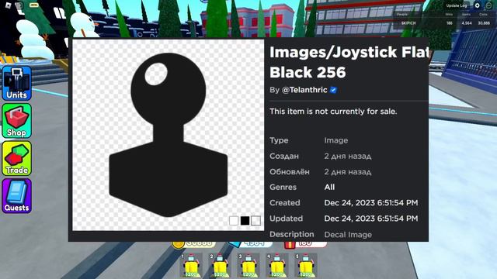Click the joystick decal preview image
Viewport: 497px width, 279px height.
pyautogui.click(x=169, y=135)
